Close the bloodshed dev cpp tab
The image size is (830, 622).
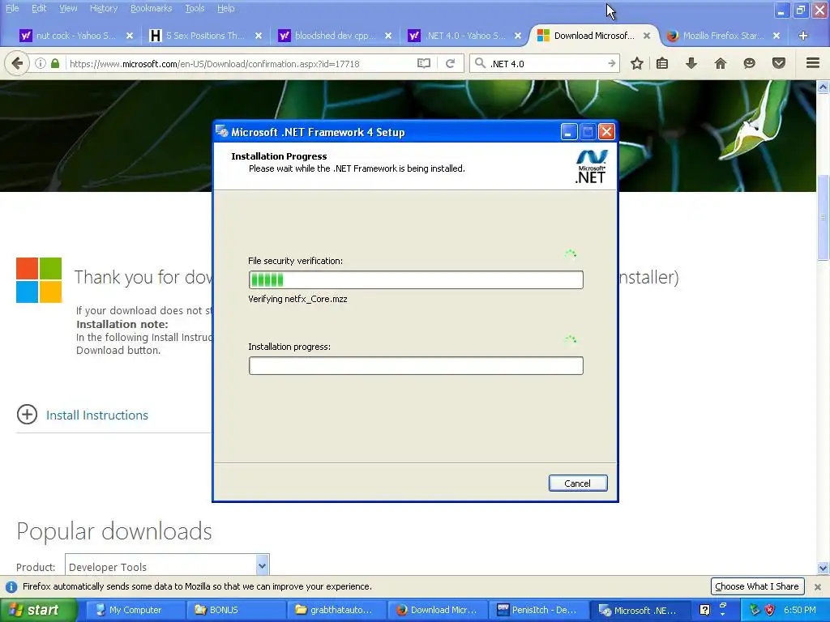pos(388,36)
